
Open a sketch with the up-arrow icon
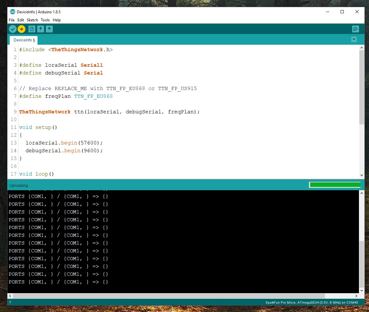click(x=40, y=29)
